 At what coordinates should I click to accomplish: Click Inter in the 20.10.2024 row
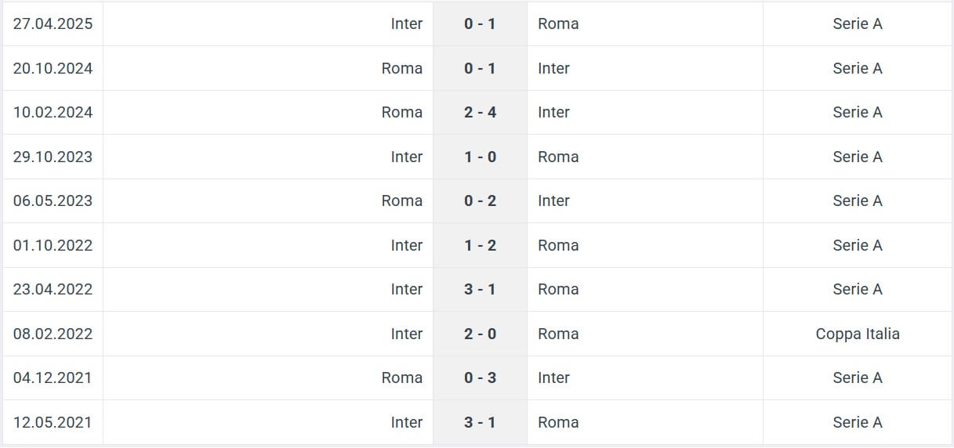[553, 68]
